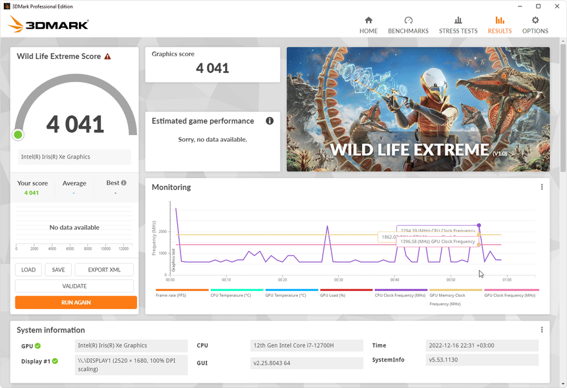Viewport: 567px width, 388px height.
Task: Open Estimated game performance info icon
Action: point(270,121)
